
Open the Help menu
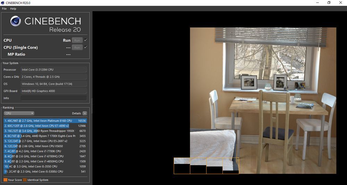13,9
